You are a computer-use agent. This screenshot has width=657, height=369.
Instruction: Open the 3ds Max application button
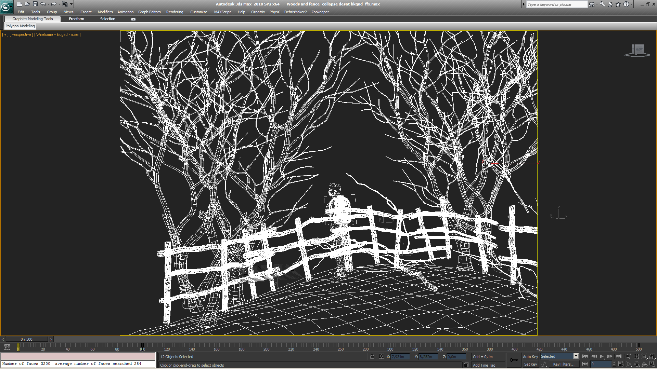pyautogui.click(x=6, y=6)
